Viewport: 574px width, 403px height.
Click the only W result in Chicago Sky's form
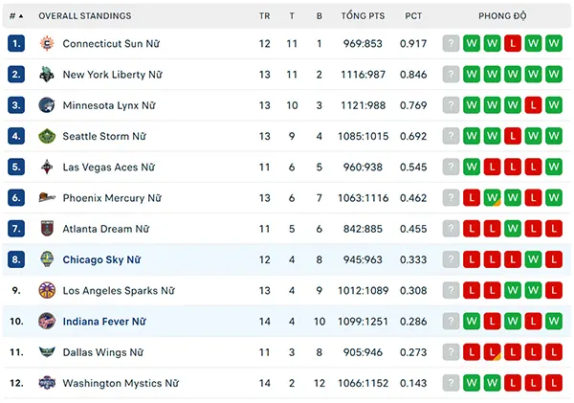click(533, 259)
